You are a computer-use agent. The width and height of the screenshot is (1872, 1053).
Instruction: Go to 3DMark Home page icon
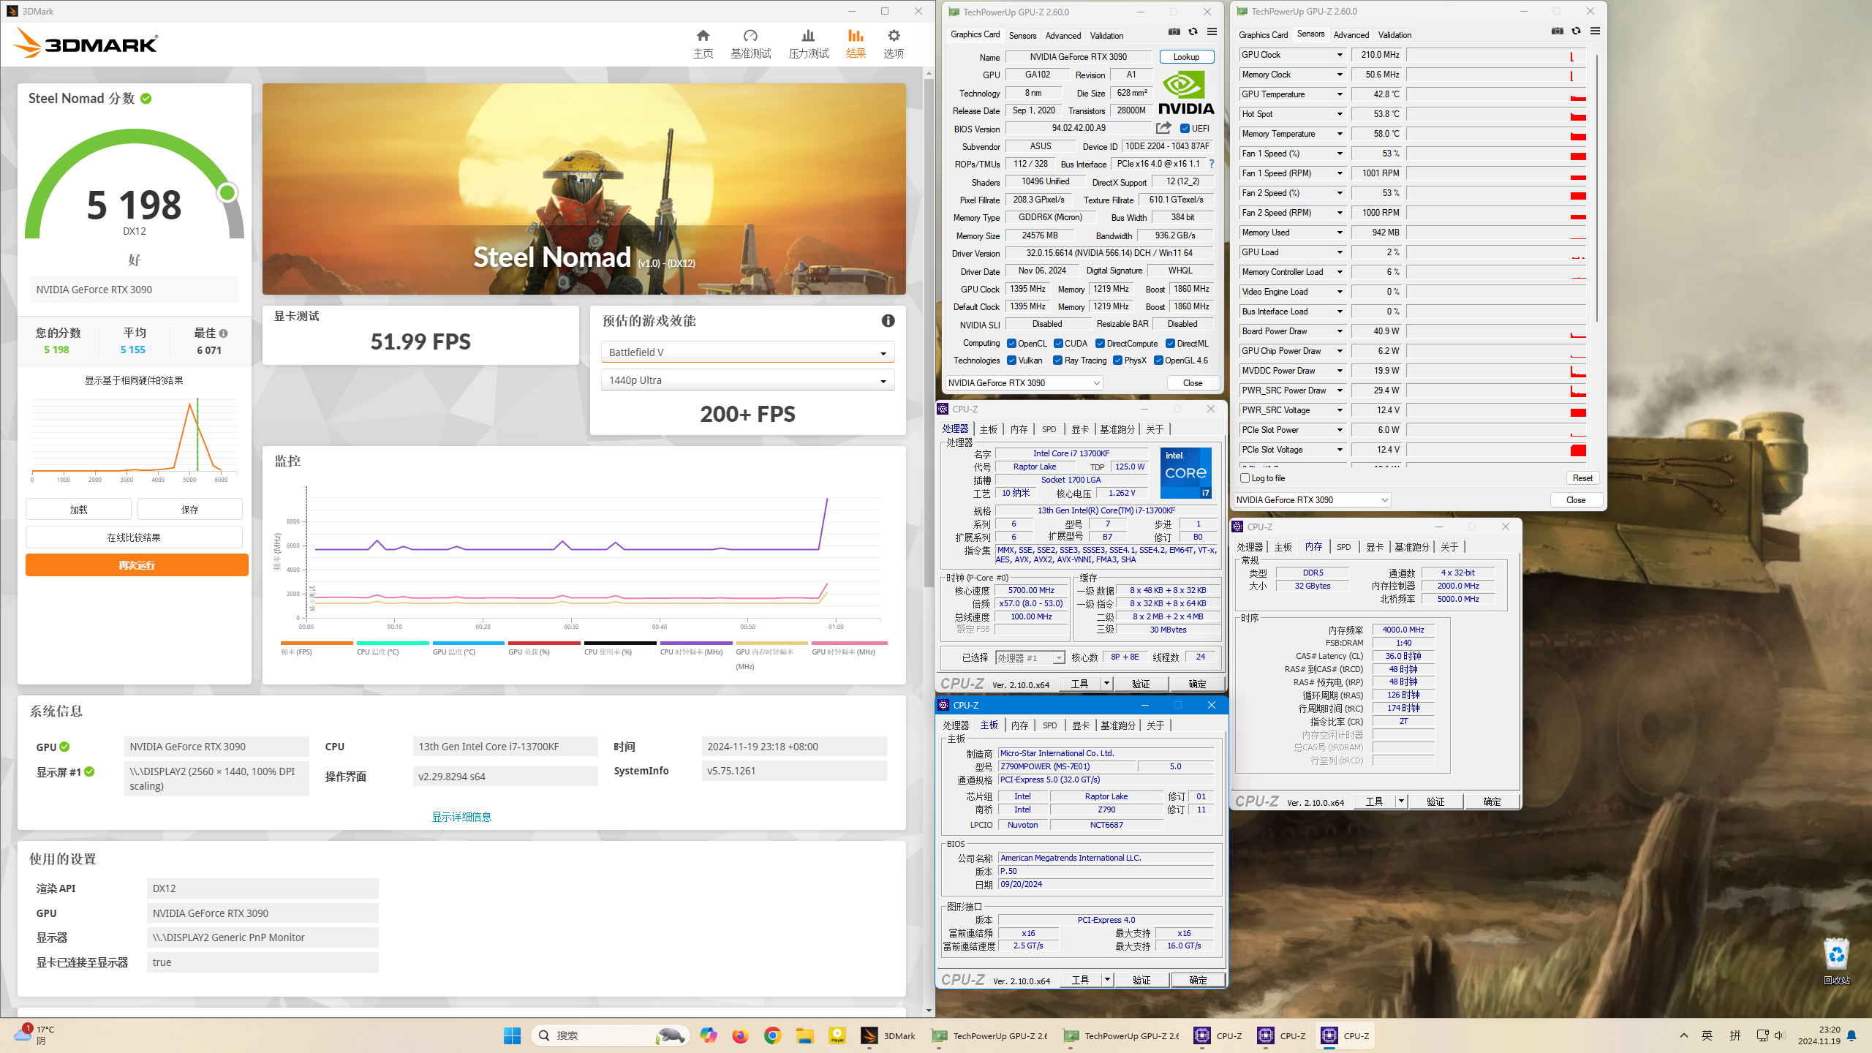pos(703,36)
